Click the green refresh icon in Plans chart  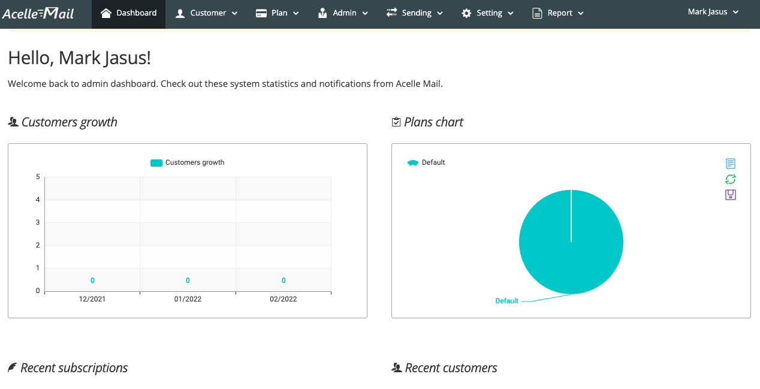point(730,179)
